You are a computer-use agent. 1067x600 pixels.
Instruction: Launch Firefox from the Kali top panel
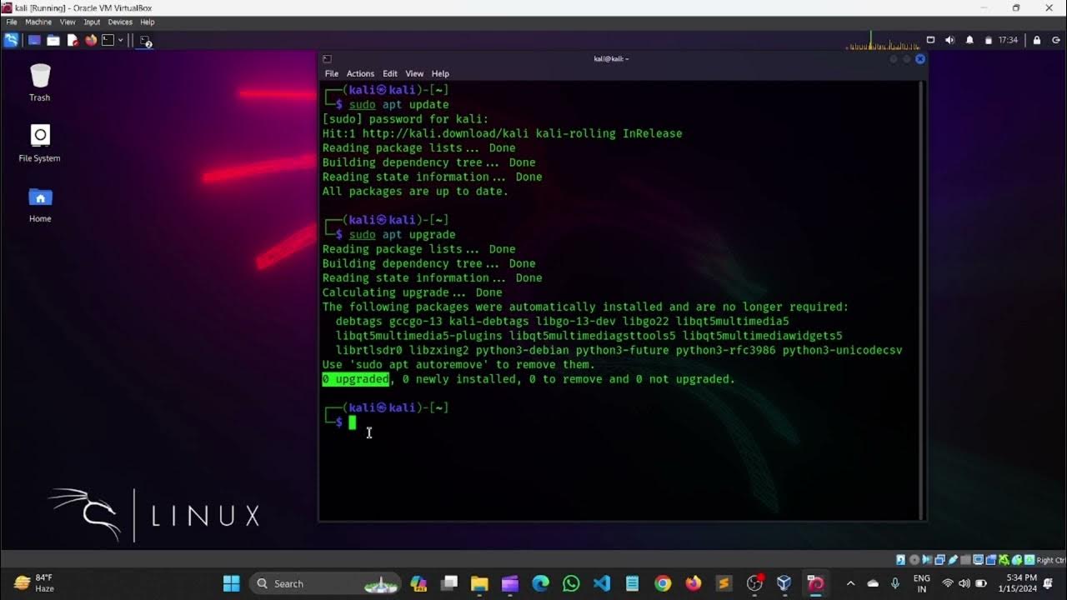pos(91,40)
